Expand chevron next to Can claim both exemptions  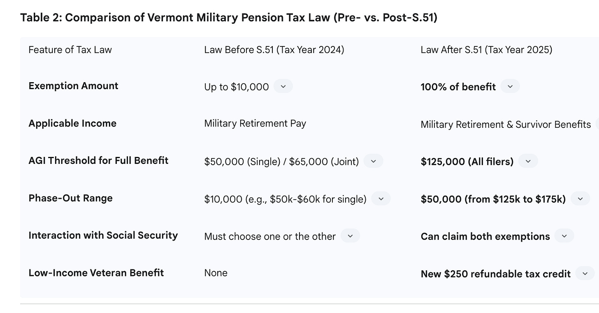pos(564,236)
